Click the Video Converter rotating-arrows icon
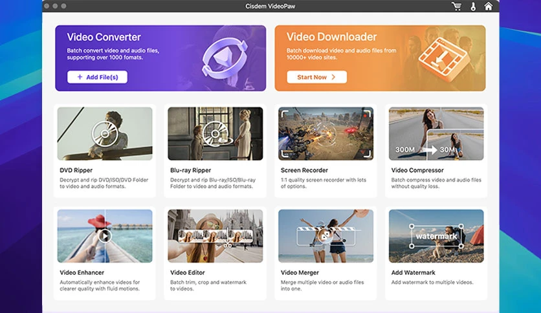 (x=225, y=57)
